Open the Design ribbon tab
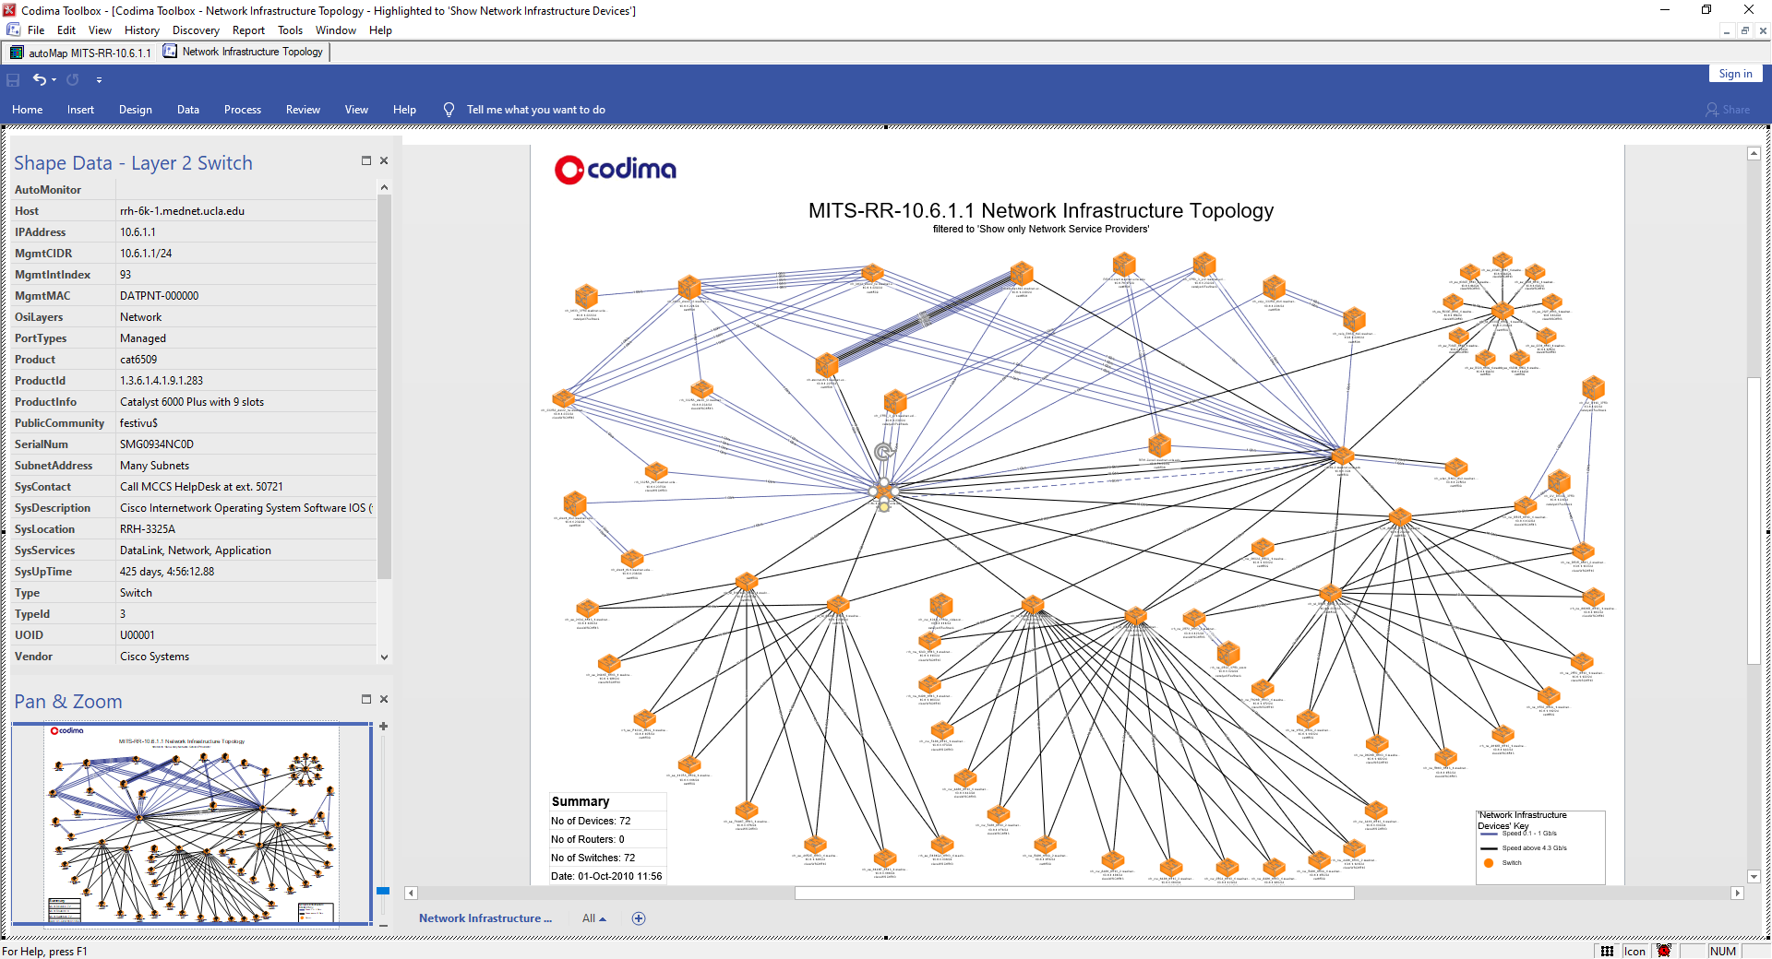The height and width of the screenshot is (959, 1772). (136, 110)
